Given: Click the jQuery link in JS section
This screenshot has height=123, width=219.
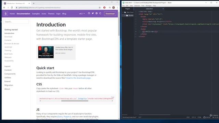Looking at the screenshot, I should 60,117.
